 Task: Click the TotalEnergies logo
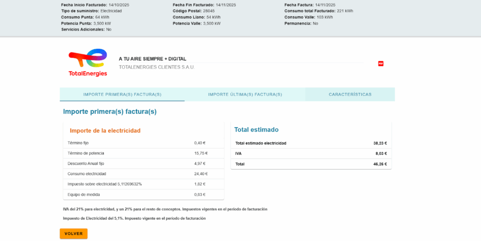pos(88,62)
